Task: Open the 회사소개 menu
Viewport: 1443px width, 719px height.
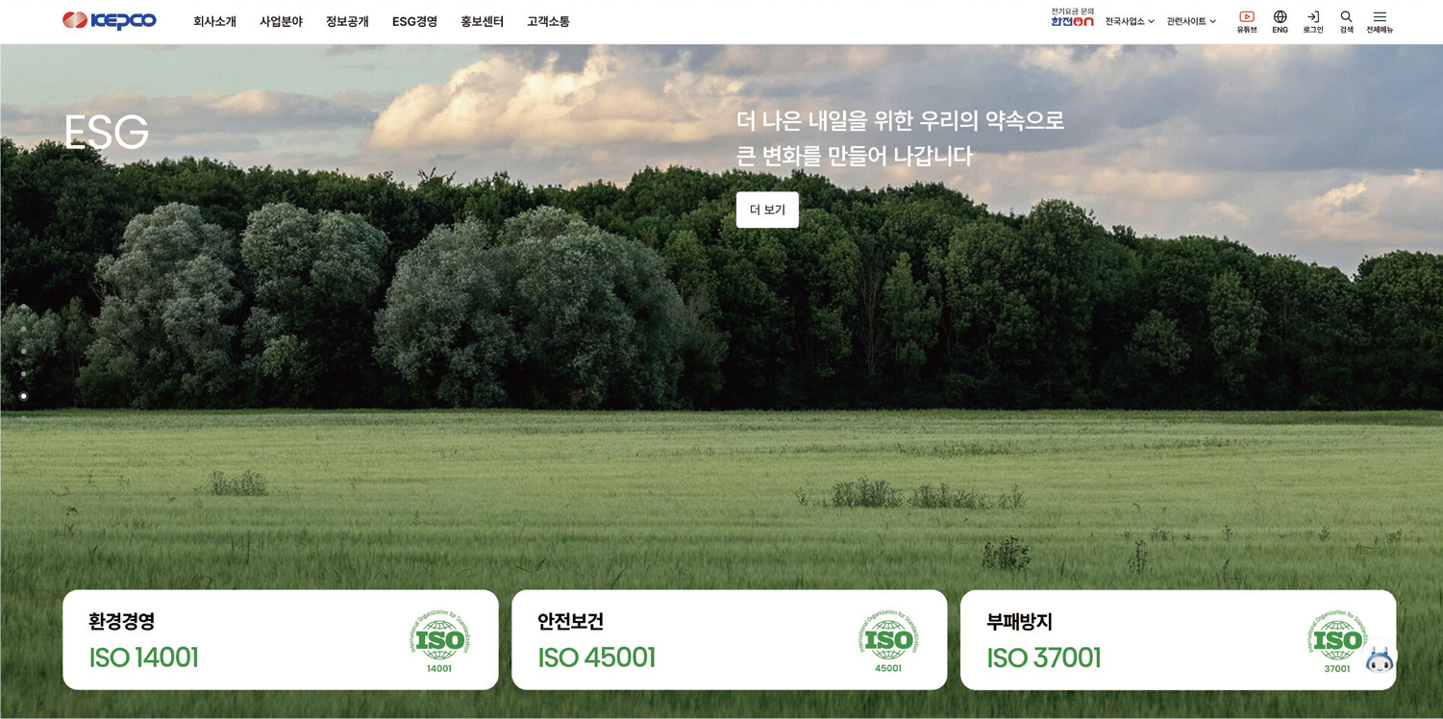Action: pos(214,21)
